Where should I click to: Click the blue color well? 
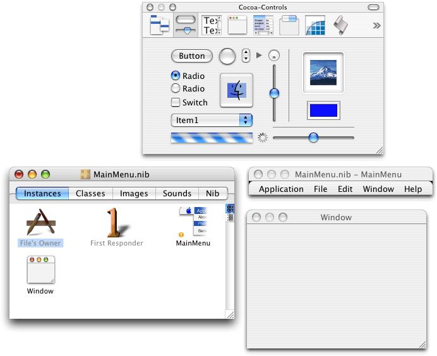(x=323, y=110)
